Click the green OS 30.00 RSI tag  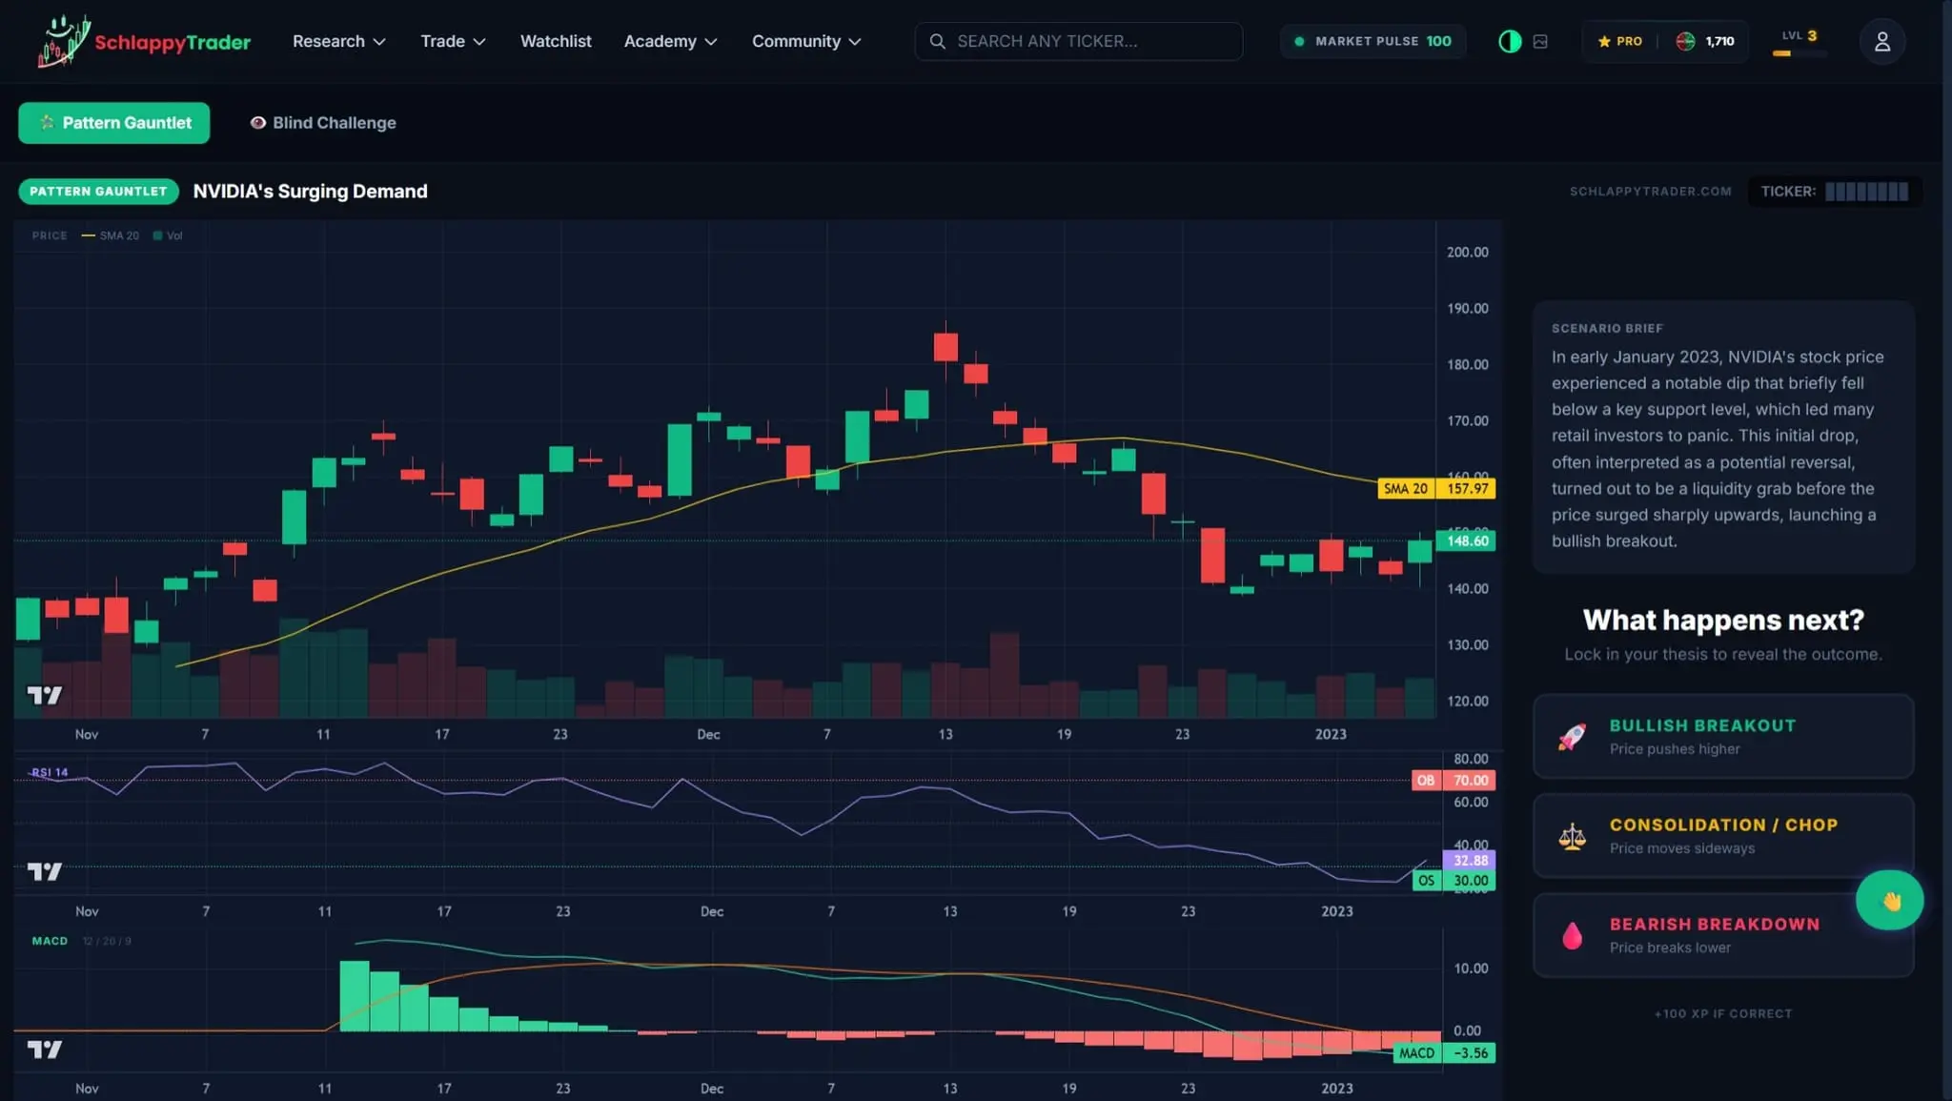pos(1454,880)
